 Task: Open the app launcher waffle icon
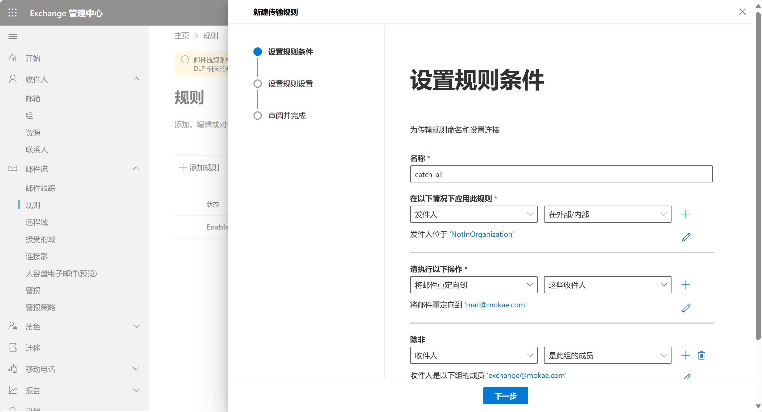pos(13,13)
